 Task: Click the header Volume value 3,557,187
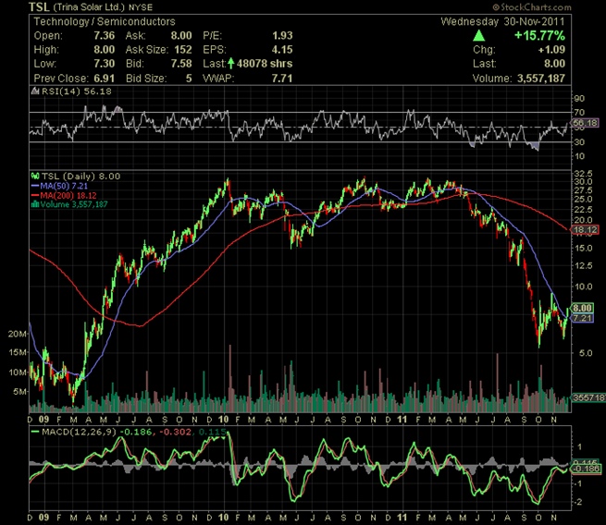pyautogui.click(x=541, y=79)
